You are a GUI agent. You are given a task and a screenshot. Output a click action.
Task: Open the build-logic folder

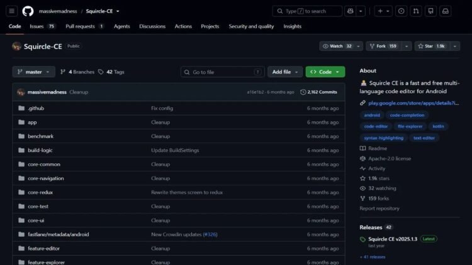(x=40, y=150)
